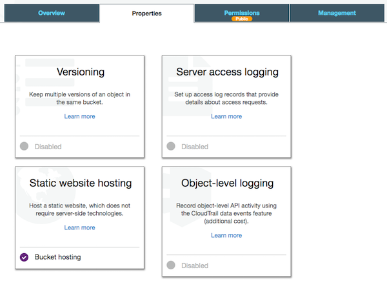Click the orange Public badge
This screenshot has height=281, width=387.
click(x=242, y=19)
